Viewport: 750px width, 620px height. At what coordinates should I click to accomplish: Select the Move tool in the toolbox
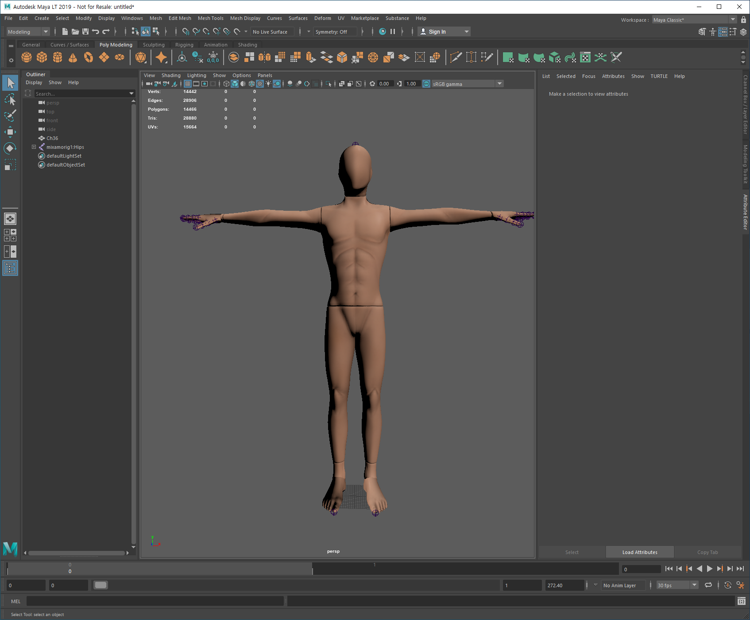pyautogui.click(x=10, y=132)
